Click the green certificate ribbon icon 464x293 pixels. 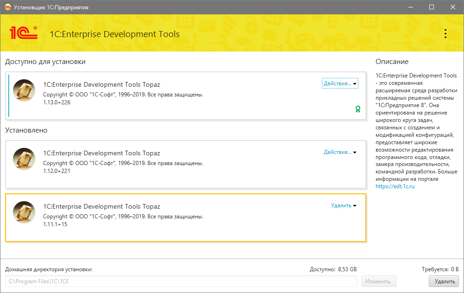358,109
